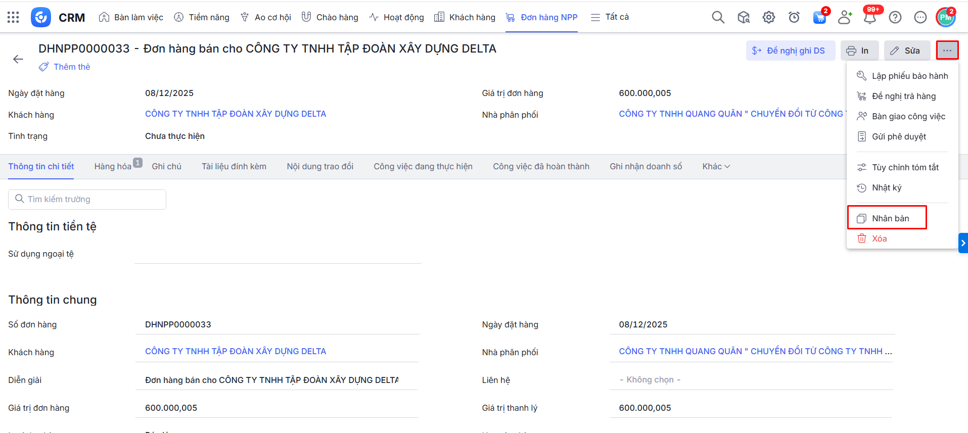
Task: Click the back arrow beside order title
Action: (x=18, y=59)
